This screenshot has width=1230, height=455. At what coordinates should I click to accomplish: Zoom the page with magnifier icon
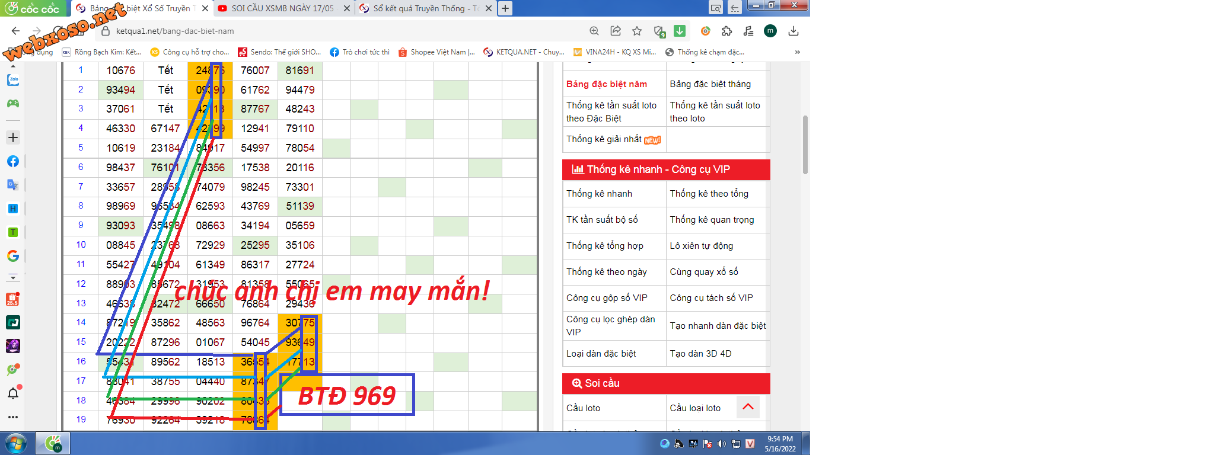click(x=594, y=31)
